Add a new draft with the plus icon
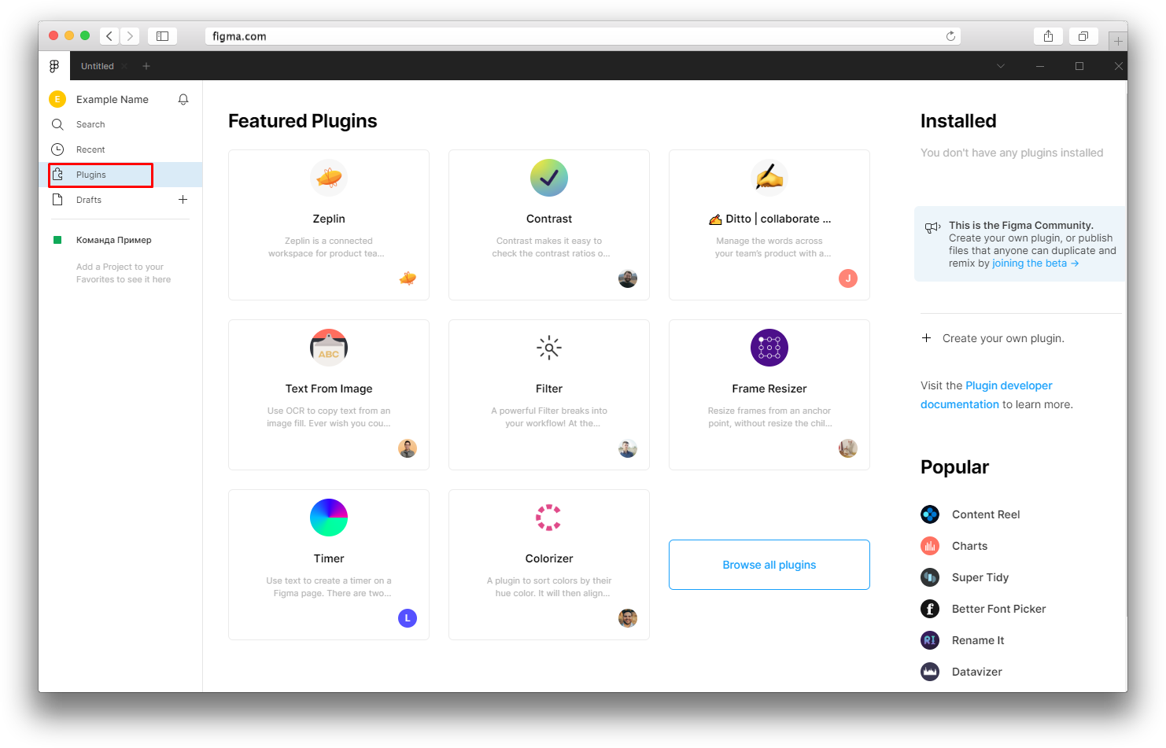The width and height of the screenshot is (1166, 748). (183, 200)
